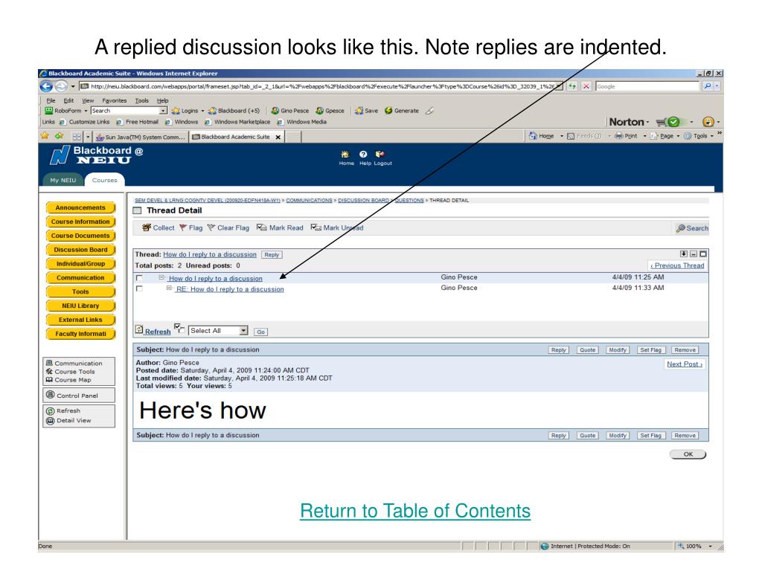
Task: Collapse the 'How do I reply' thread node
Action: point(161,278)
